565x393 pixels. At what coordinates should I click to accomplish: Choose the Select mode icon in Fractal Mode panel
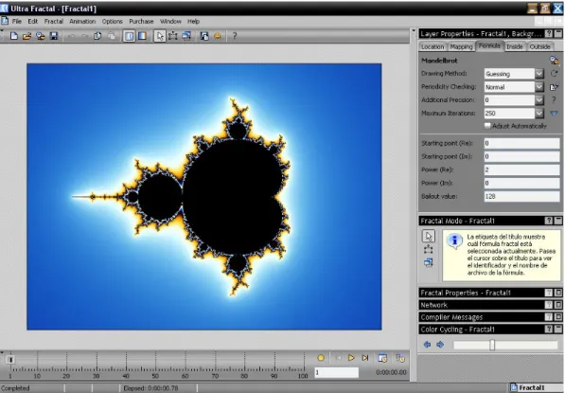[x=429, y=249]
